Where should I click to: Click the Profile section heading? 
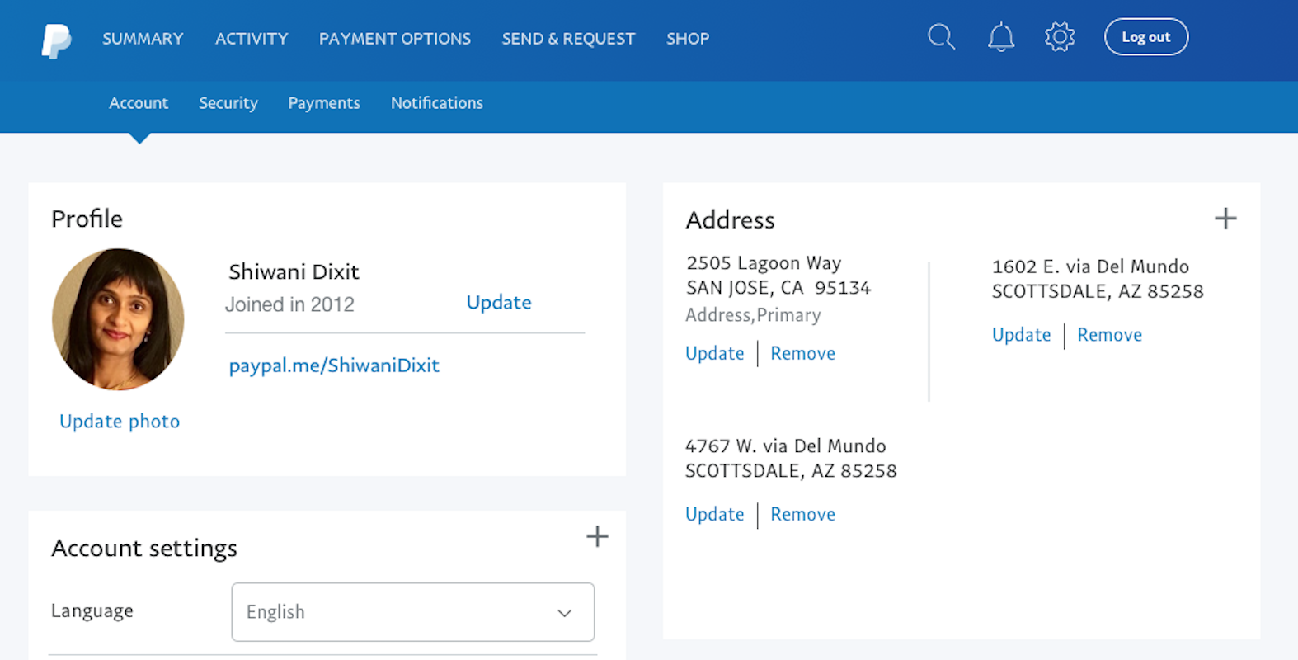tap(87, 219)
